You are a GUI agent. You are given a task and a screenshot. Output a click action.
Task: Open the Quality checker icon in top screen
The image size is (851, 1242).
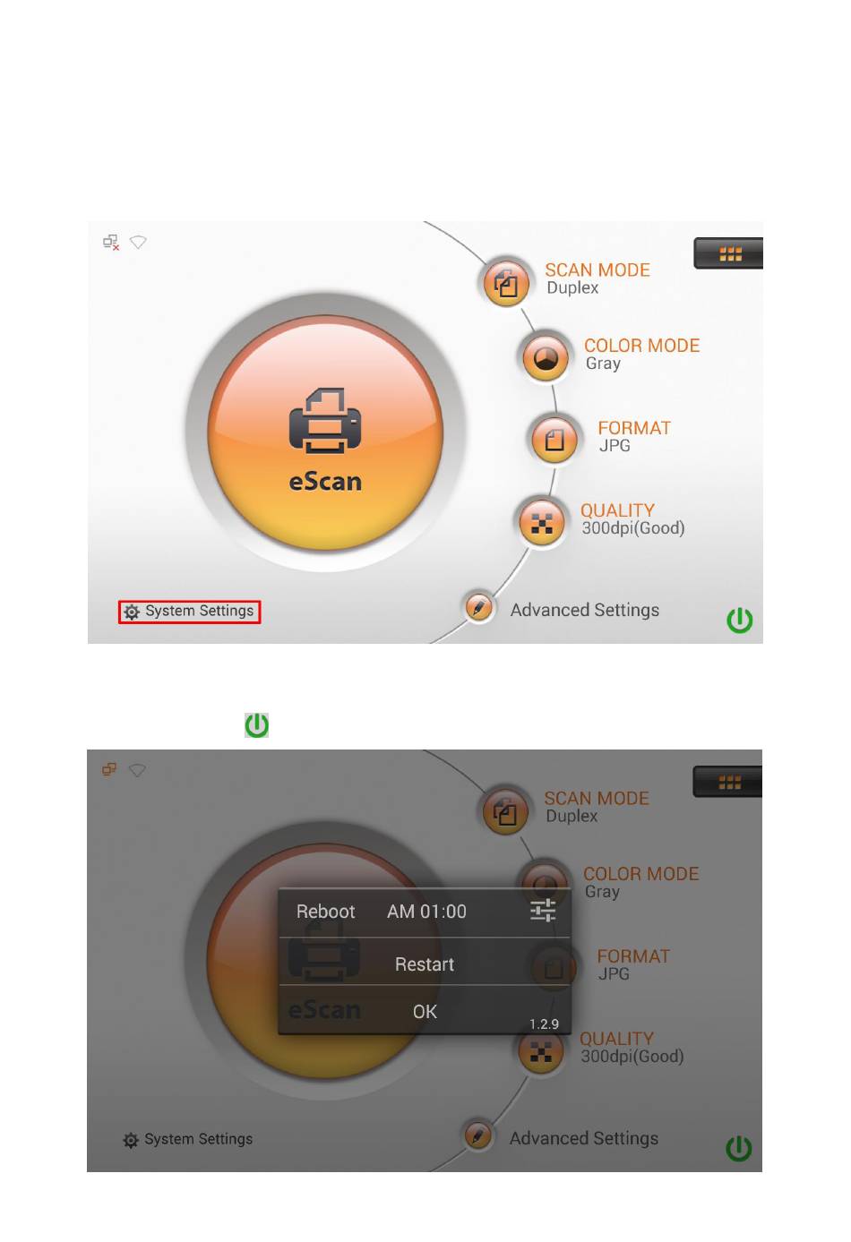541,522
